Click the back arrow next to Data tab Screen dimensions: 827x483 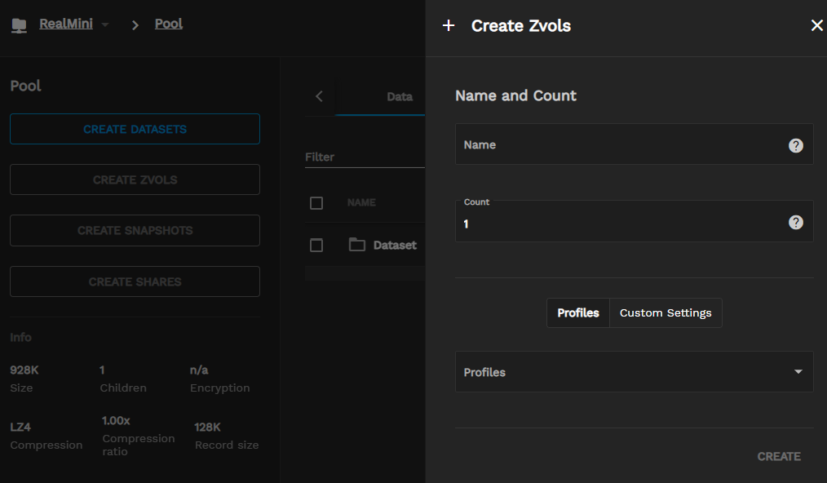[x=319, y=96]
